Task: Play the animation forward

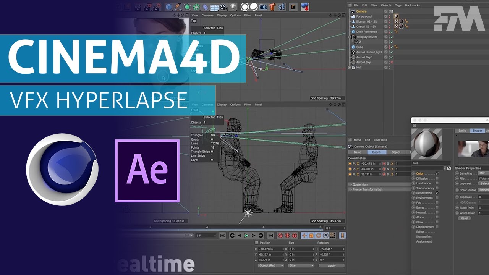Action: 246,235
